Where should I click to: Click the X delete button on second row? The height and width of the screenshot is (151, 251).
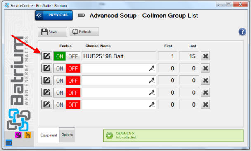(x=206, y=68)
